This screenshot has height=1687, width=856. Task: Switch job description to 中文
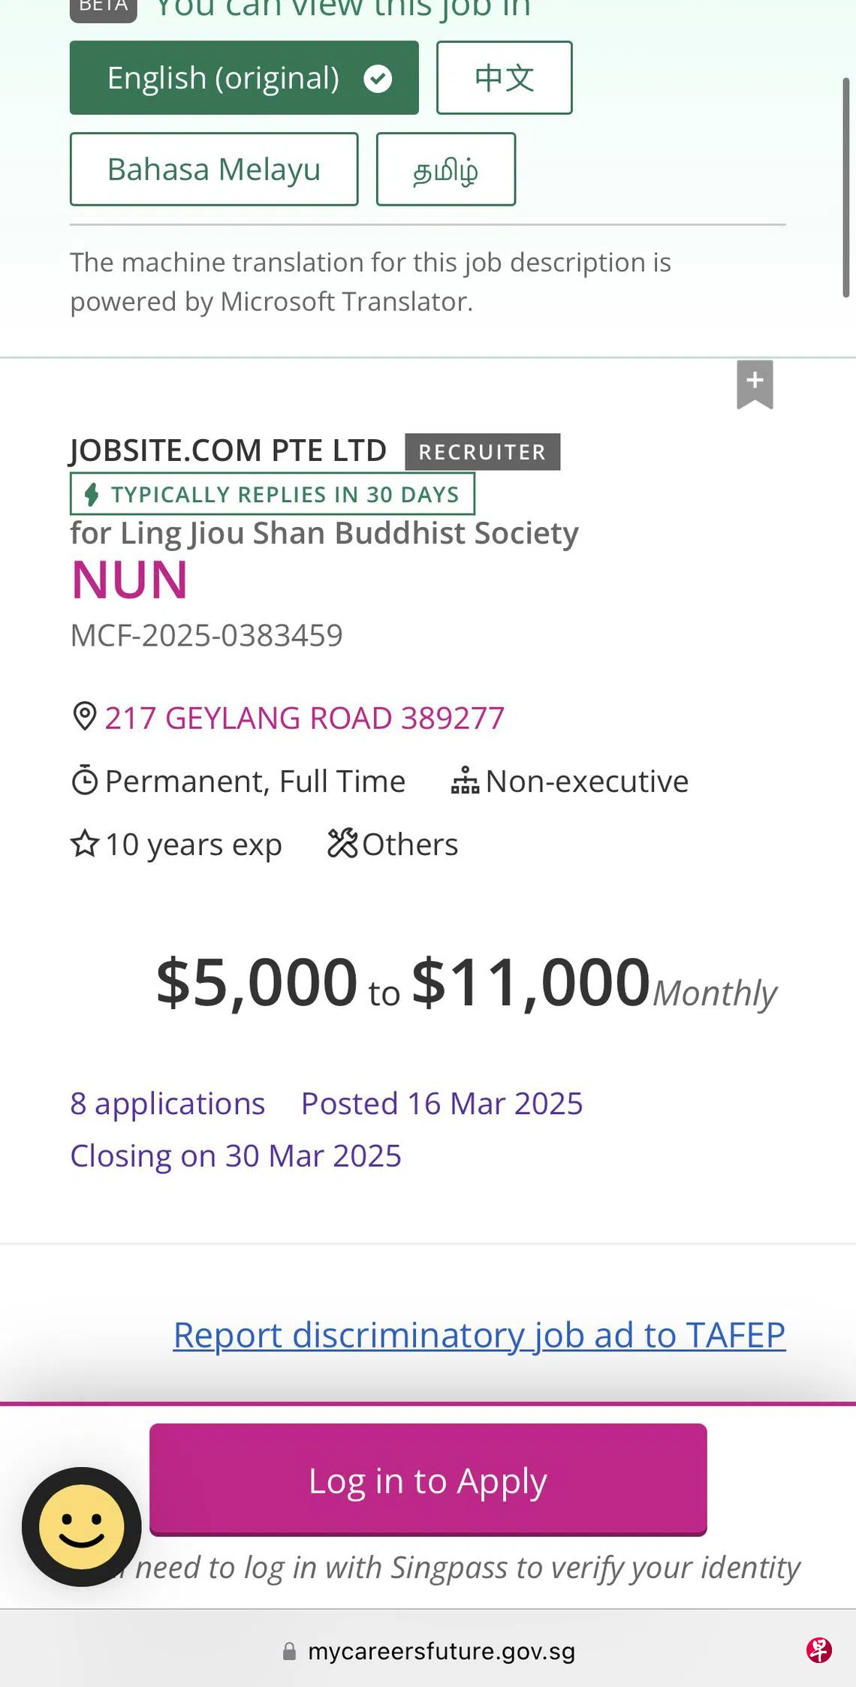point(504,78)
